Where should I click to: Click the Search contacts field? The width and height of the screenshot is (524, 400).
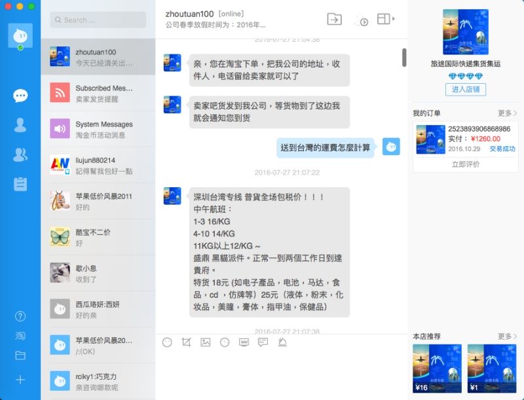[x=98, y=20]
